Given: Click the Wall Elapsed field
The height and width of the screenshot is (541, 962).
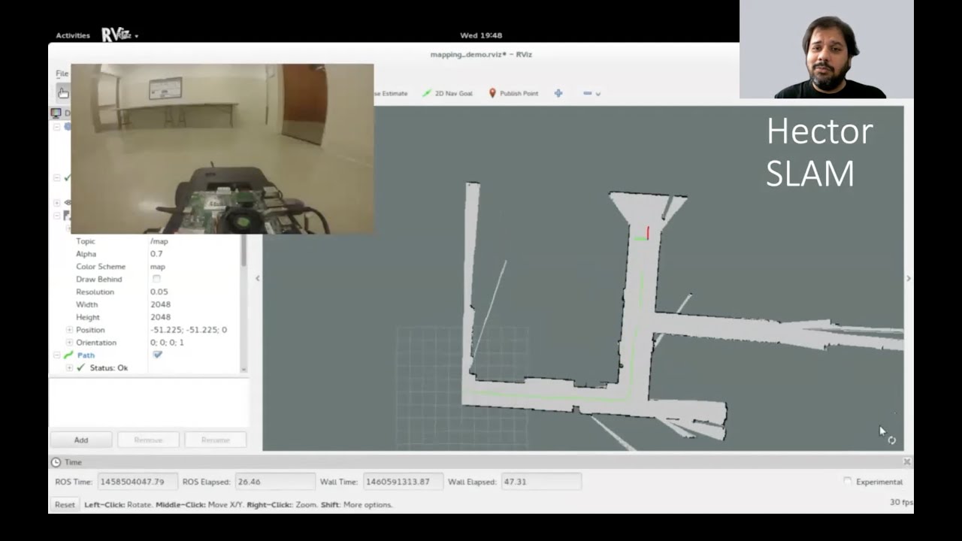Looking at the screenshot, I should click(541, 482).
